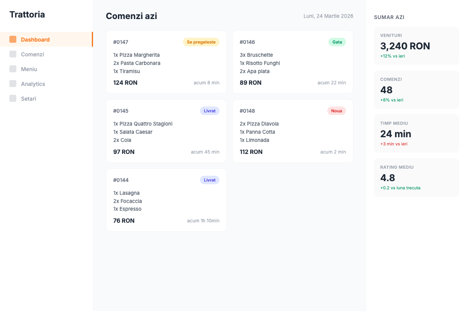Click the Setari sidebar icon

[x=13, y=98]
